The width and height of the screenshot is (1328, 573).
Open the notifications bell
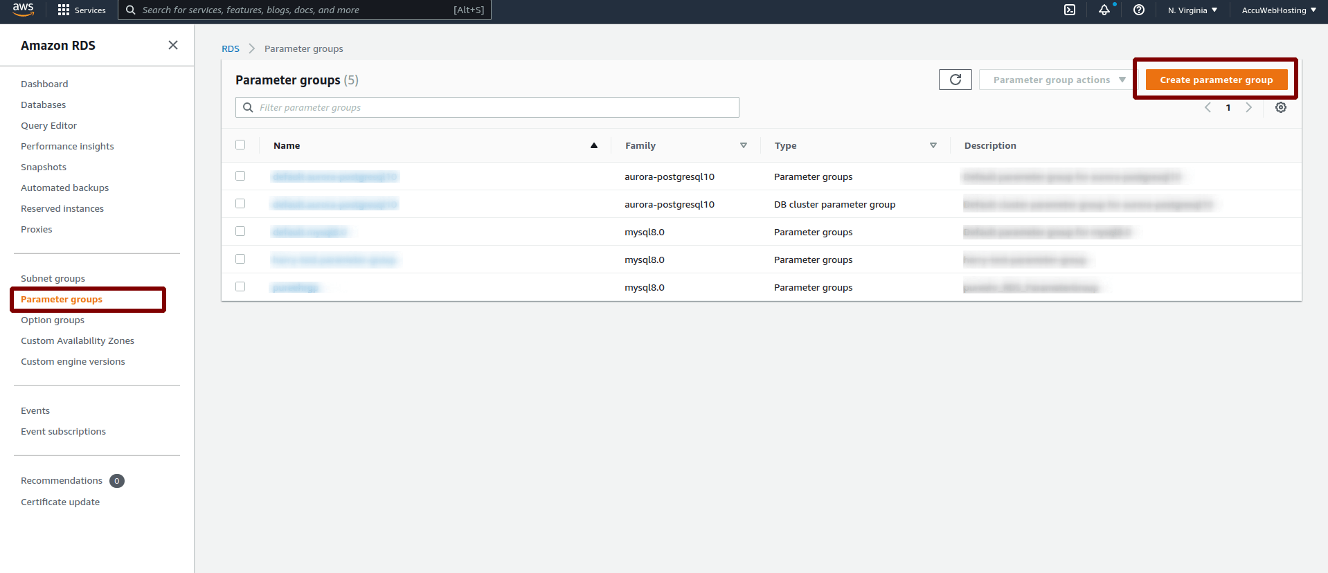1104,10
